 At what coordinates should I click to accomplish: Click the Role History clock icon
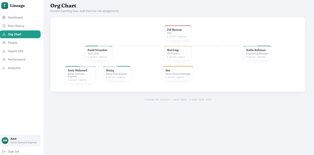point(4,26)
